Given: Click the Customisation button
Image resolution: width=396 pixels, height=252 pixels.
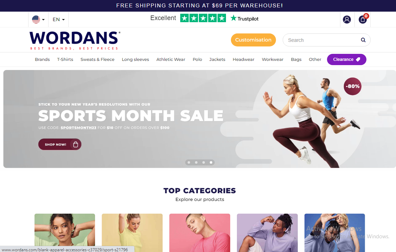Looking at the screenshot, I should click(x=253, y=40).
